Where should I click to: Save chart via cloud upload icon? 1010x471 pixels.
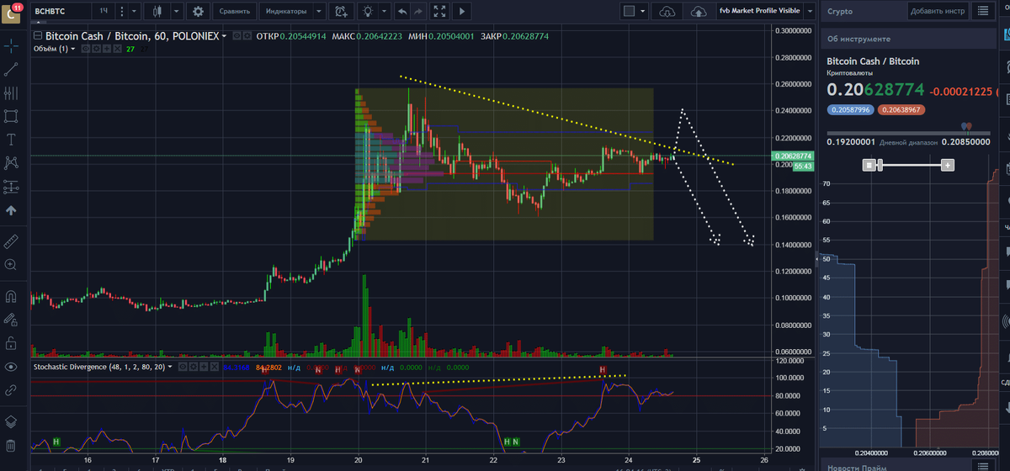click(x=698, y=11)
